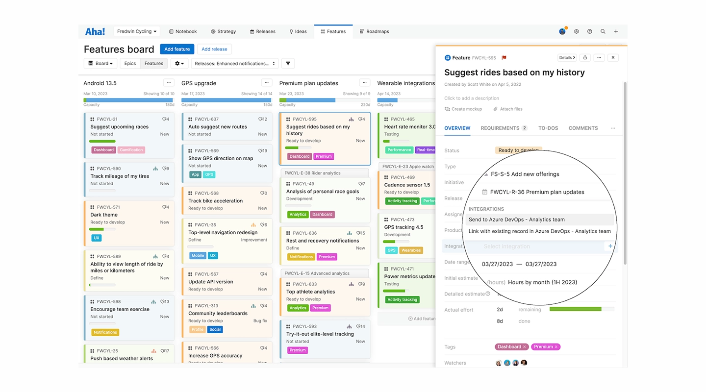Viewport: 706px width, 392px height.
Task: Open more options ellipsis in feature panel
Action: click(599, 58)
